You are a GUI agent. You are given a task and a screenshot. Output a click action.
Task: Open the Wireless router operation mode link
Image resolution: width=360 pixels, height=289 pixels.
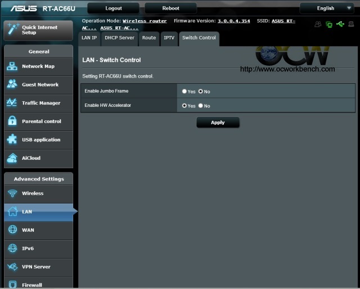145,21
